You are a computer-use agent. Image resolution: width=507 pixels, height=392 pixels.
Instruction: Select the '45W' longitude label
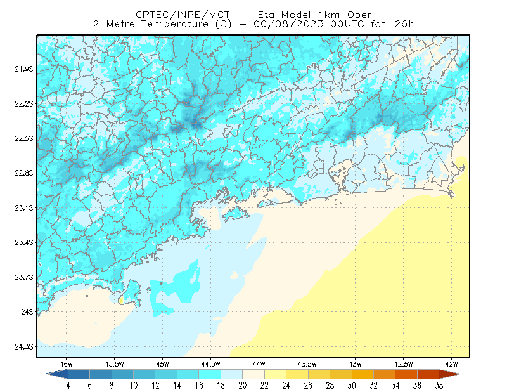point(163,364)
